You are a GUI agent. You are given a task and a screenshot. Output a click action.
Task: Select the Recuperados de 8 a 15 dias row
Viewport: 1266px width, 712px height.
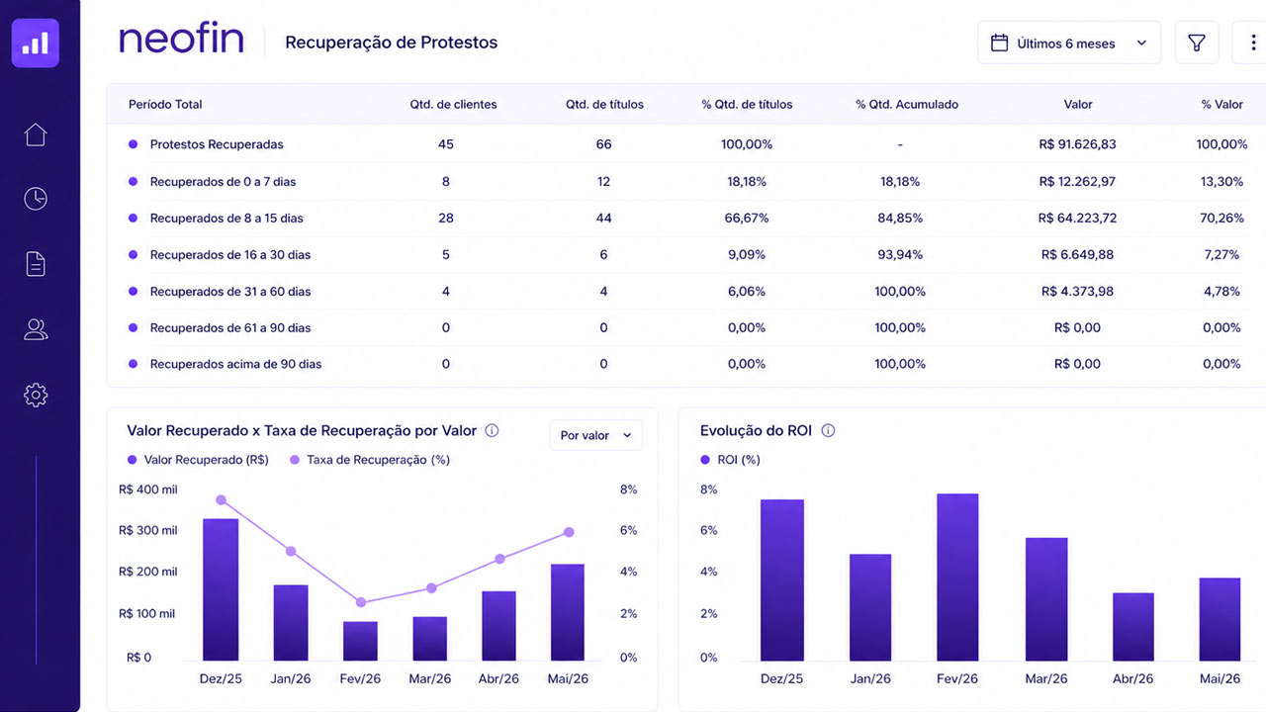[x=686, y=218]
